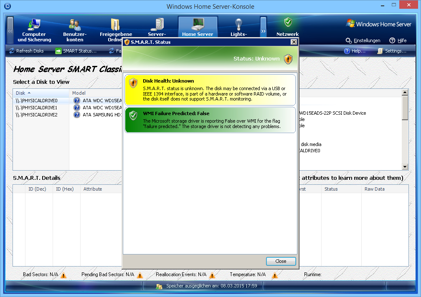The image size is (421, 297).
Task: Click the Refresh Disks arrows icon
Action: click(12, 51)
